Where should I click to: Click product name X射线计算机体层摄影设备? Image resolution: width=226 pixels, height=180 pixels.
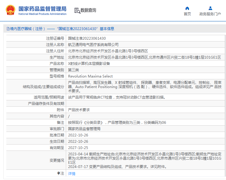point(89,63)
